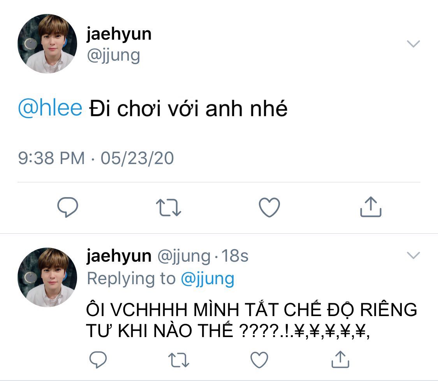Like the main tweet
The image size is (438, 381).
(x=269, y=207)
